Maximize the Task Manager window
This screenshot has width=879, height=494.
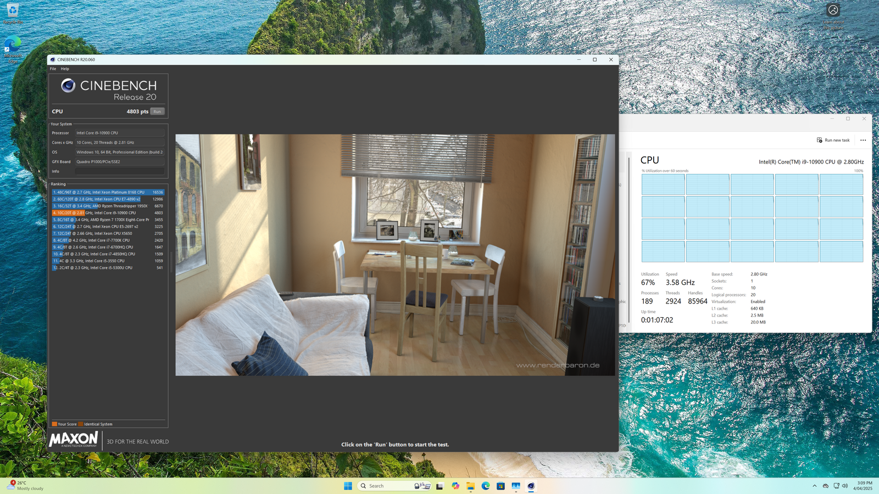848,119
